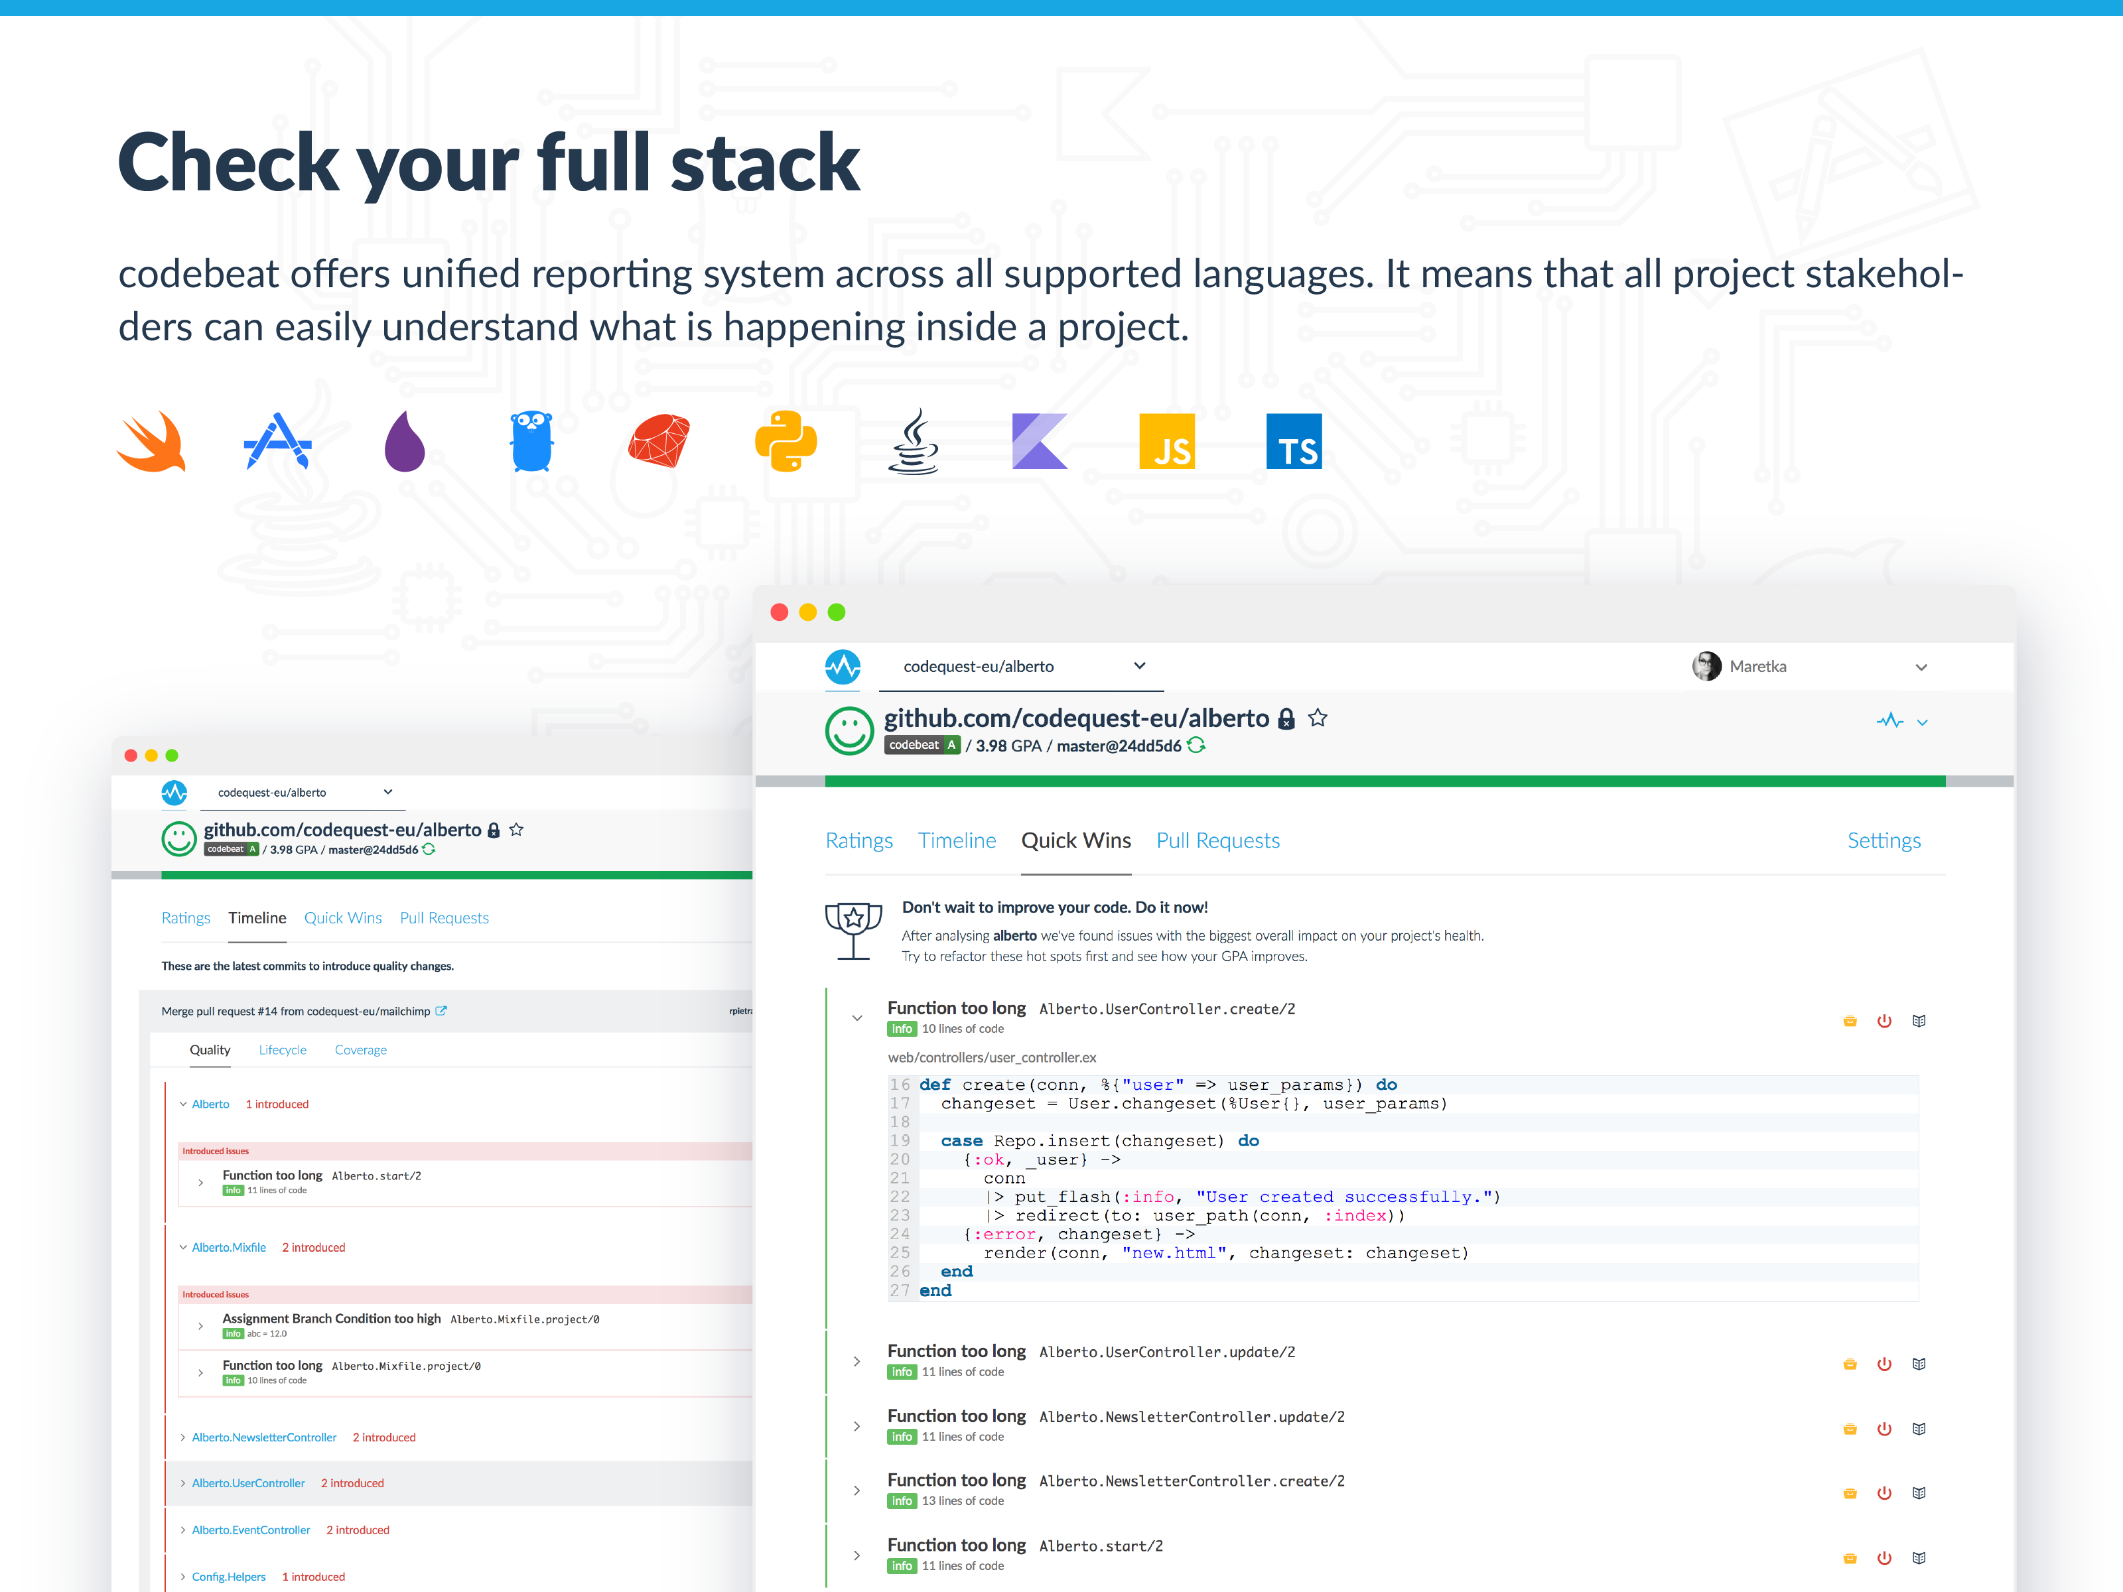Open Alberto.UserController link in Timeline window

coord(247,1484)
